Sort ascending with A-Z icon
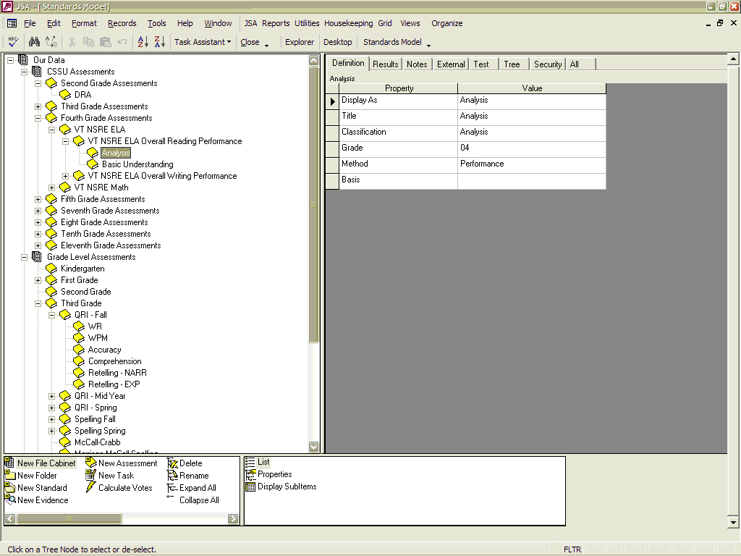This screenshot has height=556, width=741. tap(143, 41)
